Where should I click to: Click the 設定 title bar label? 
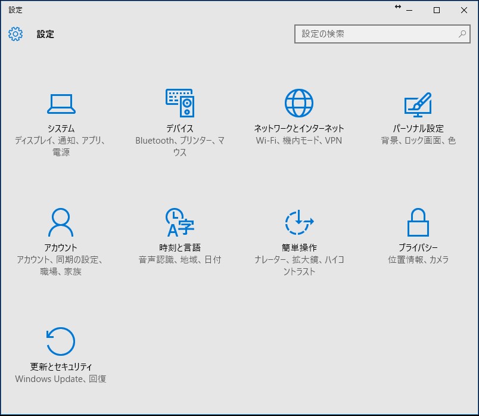click(15, 10)
